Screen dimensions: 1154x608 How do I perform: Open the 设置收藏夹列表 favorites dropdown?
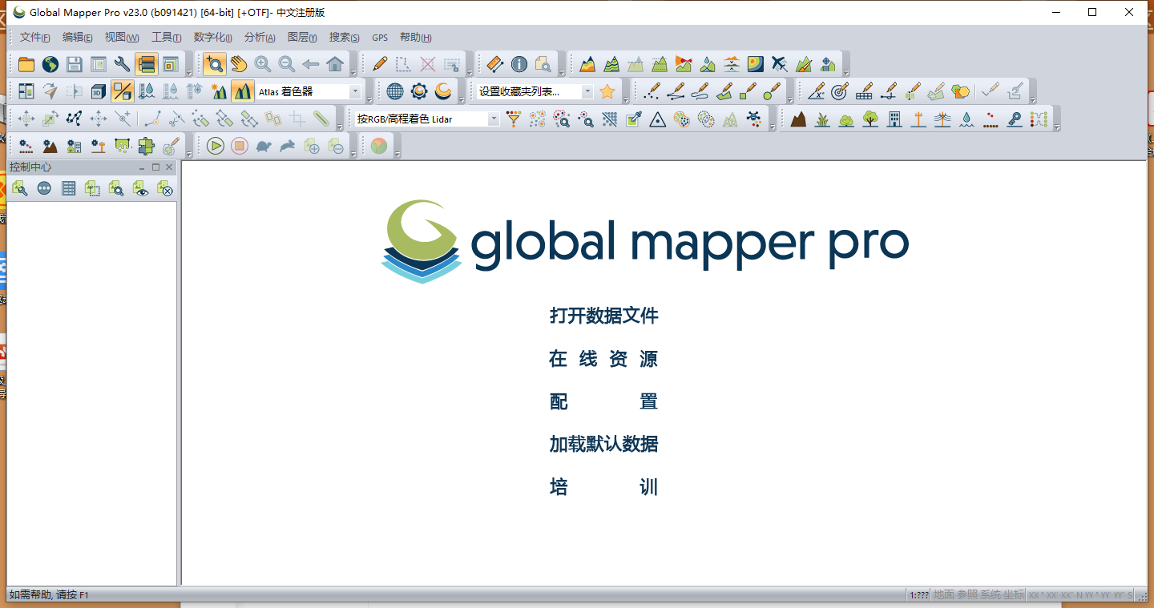(535, 92)
